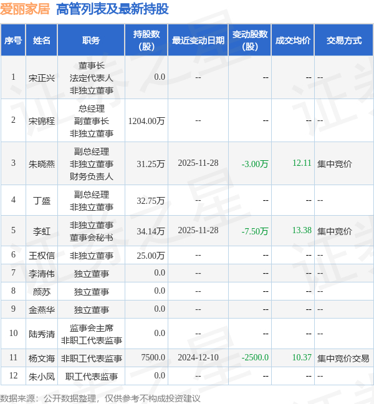Click 王权信's holding 25.00万
374x404 pixels.
(151, 256)
